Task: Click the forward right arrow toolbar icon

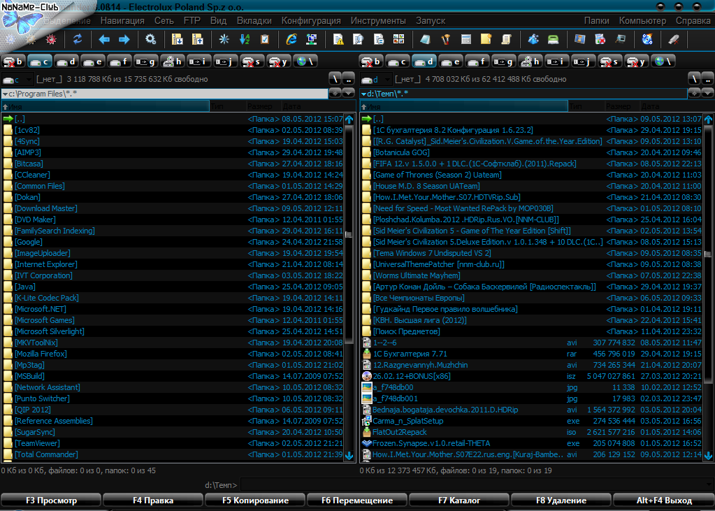Action: click(124, 39)
